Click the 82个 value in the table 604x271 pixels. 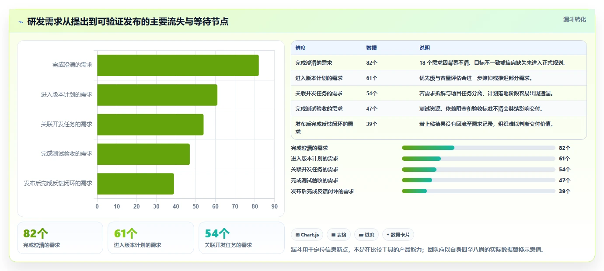(x=372, y=63)
